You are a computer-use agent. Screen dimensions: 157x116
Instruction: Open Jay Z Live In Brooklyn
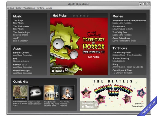tap(21, 40)
